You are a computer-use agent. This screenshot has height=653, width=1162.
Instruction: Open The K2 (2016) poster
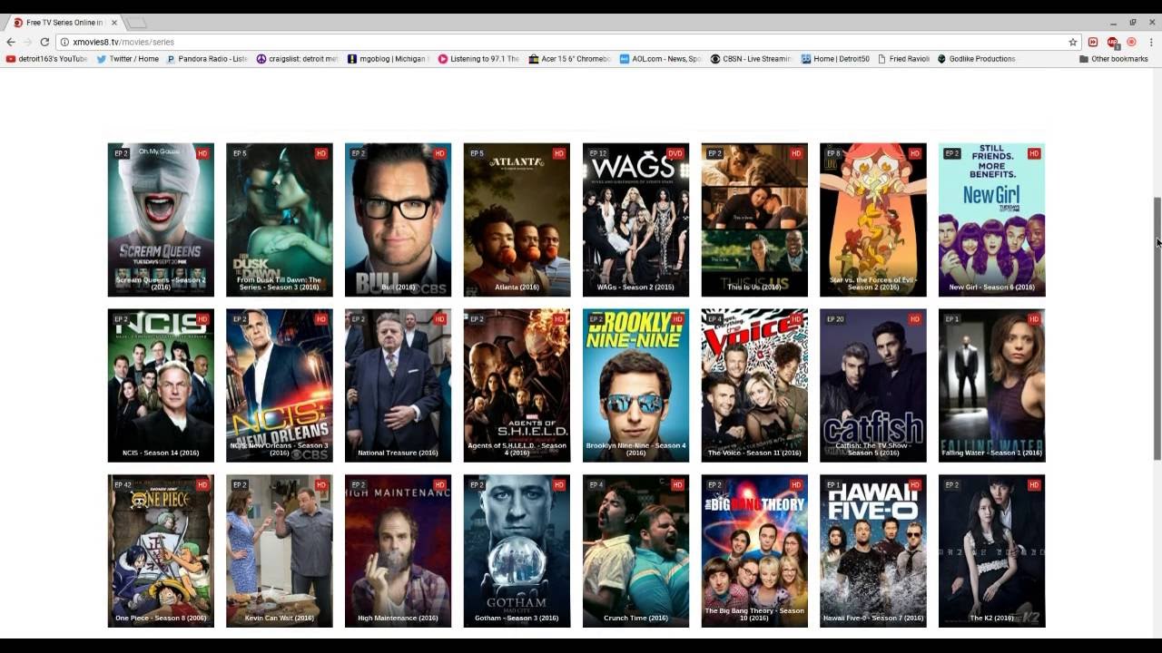point(992,551)
